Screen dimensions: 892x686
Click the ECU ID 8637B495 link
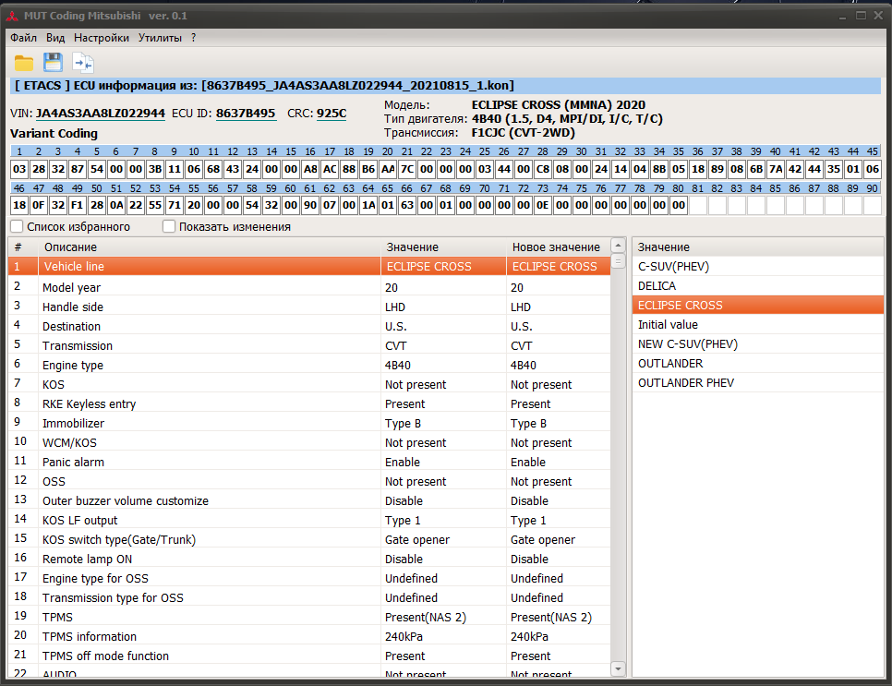coord(246,114)
